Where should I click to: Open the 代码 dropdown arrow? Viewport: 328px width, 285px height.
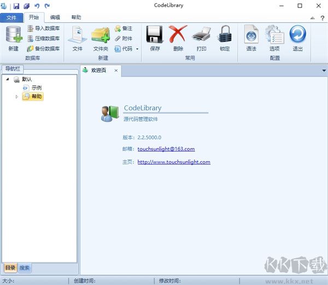[137, 49]
